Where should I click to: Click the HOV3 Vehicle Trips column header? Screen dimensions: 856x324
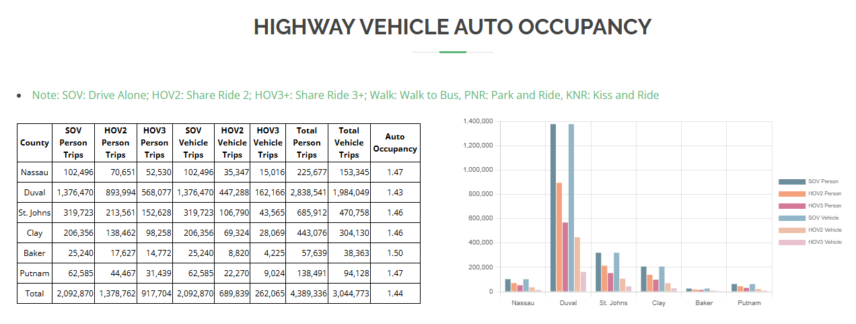point(268,143)
